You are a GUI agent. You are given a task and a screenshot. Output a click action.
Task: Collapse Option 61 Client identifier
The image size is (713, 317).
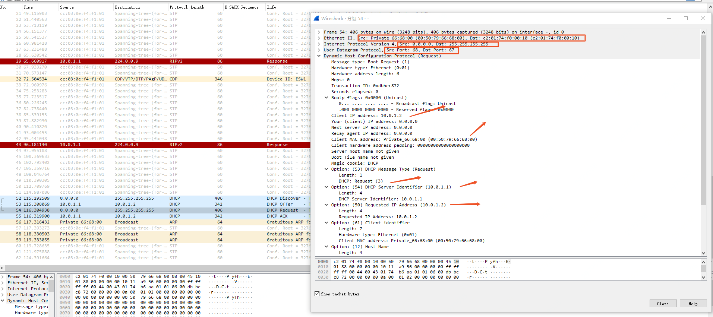tap(326, 223)
